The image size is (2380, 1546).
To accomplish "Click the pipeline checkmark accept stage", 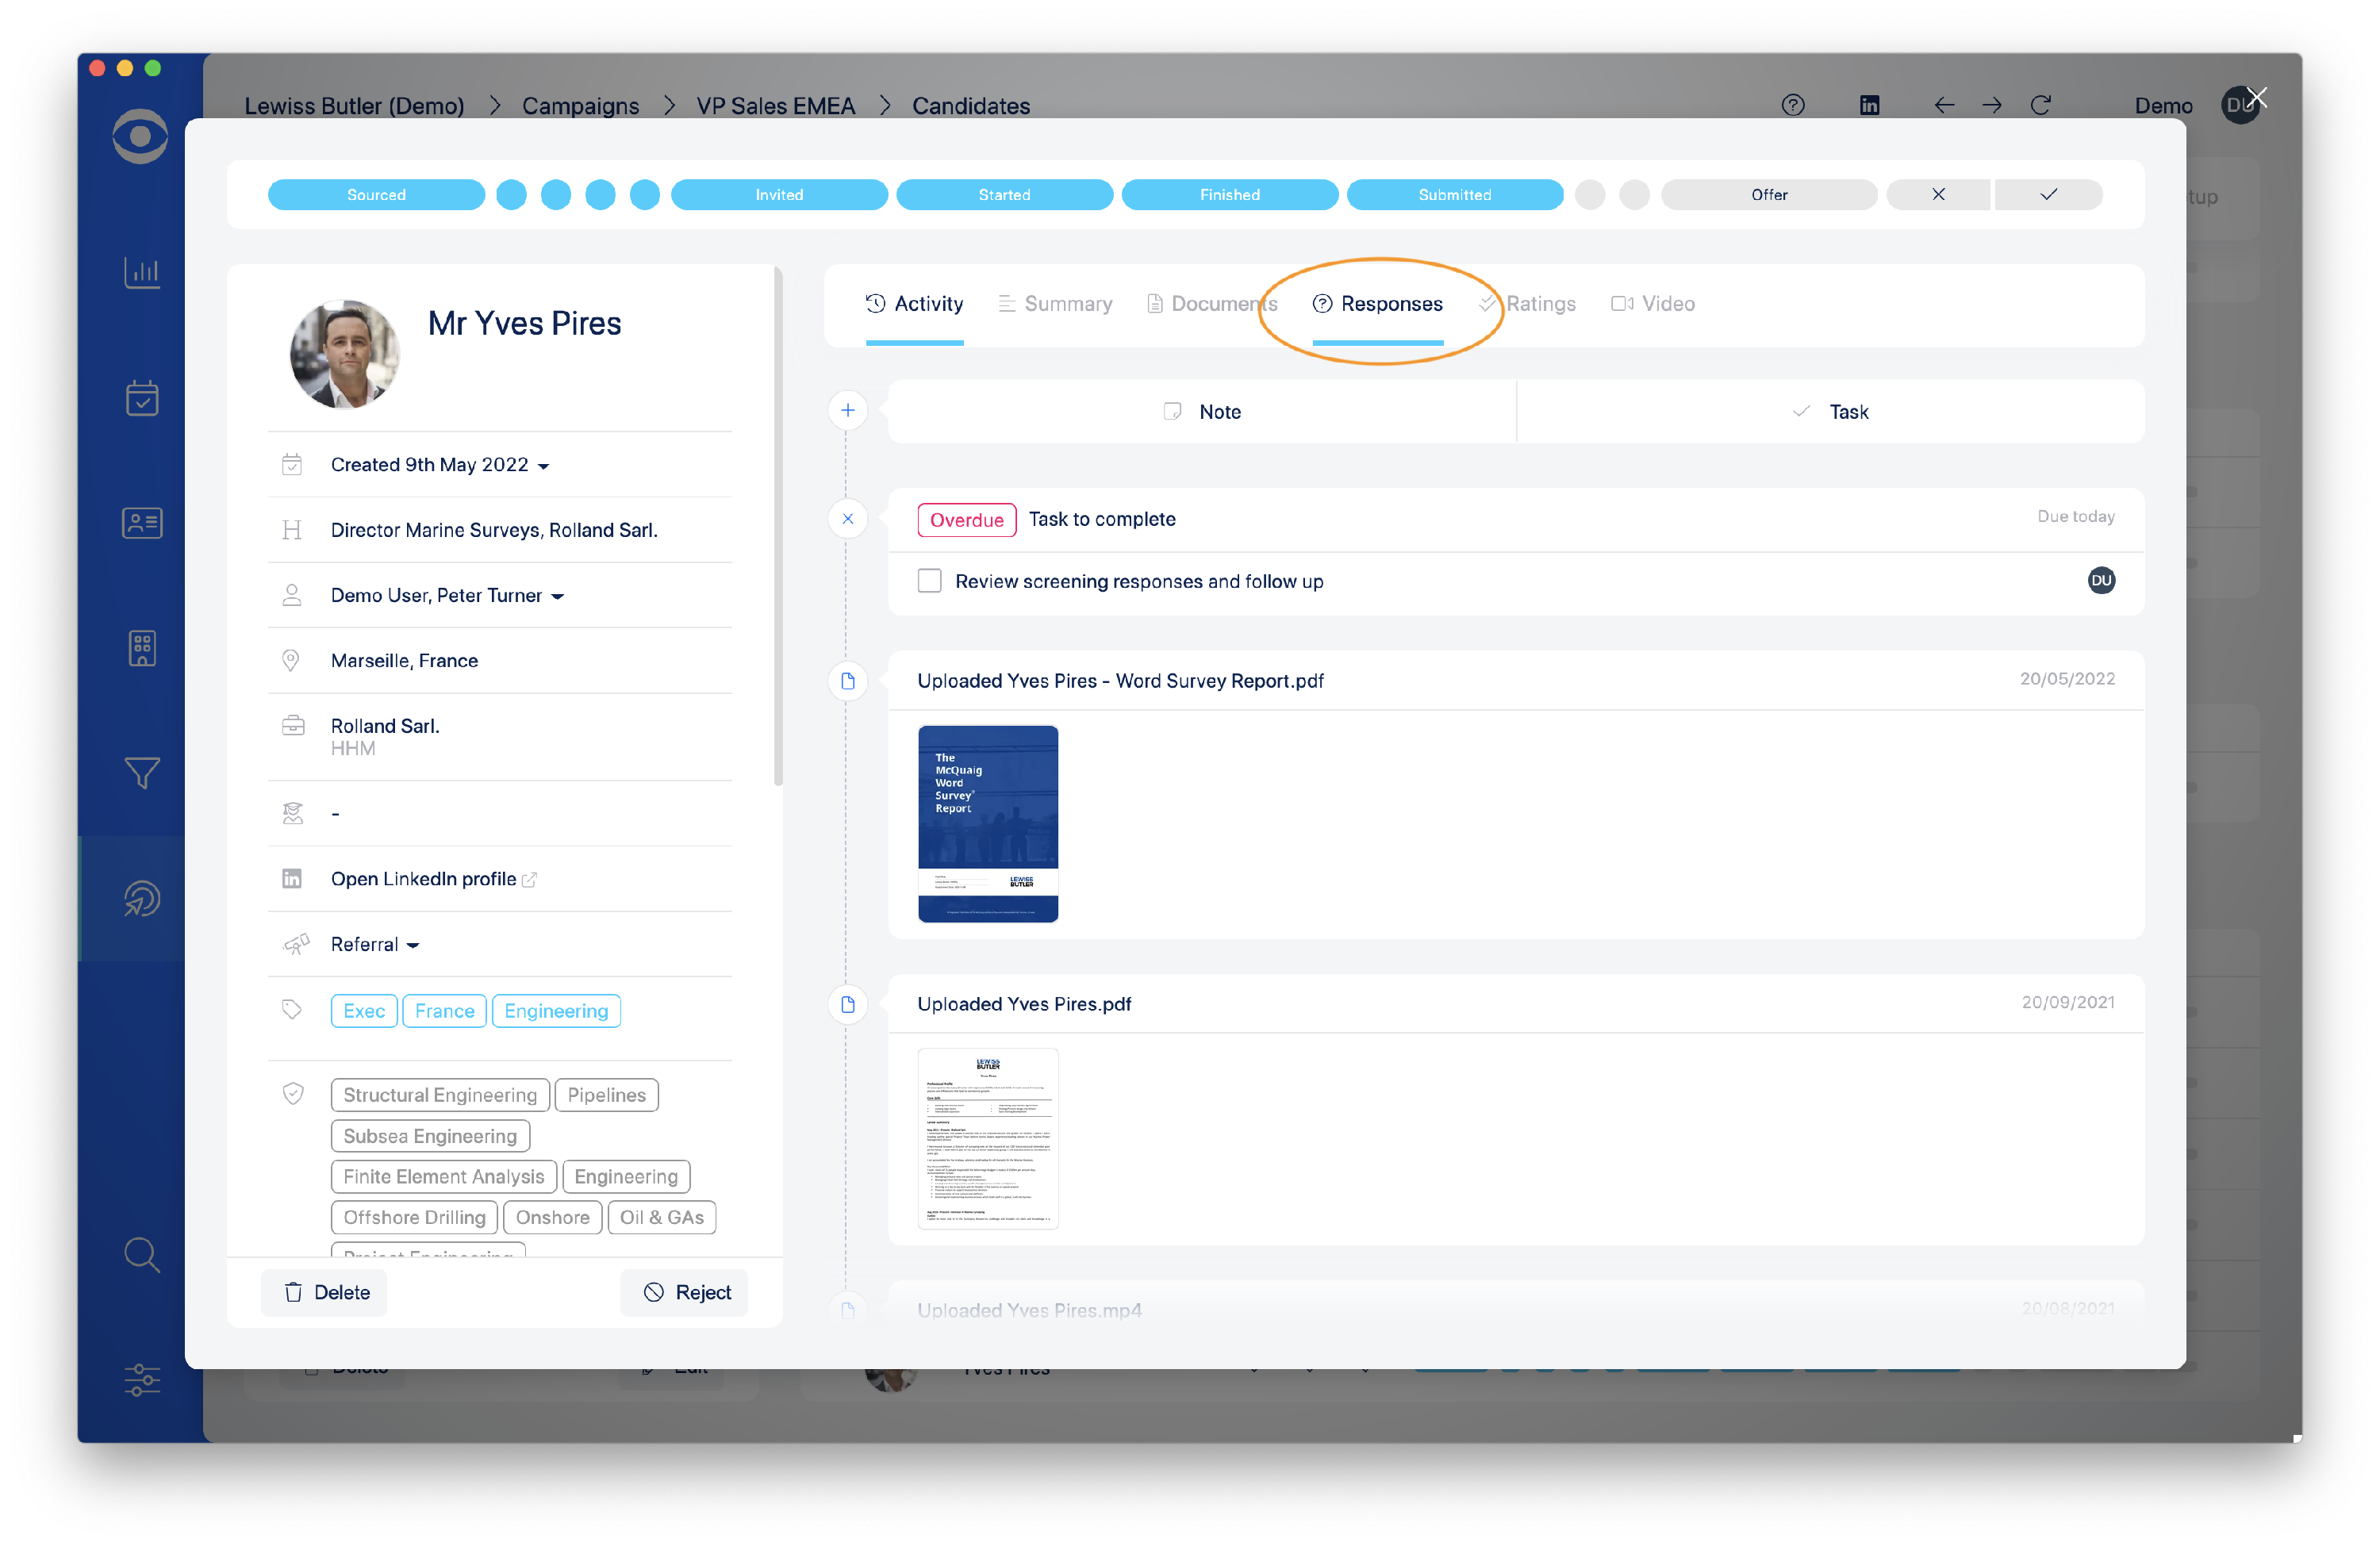I will pyautogui.click(x=2047, y=194).
